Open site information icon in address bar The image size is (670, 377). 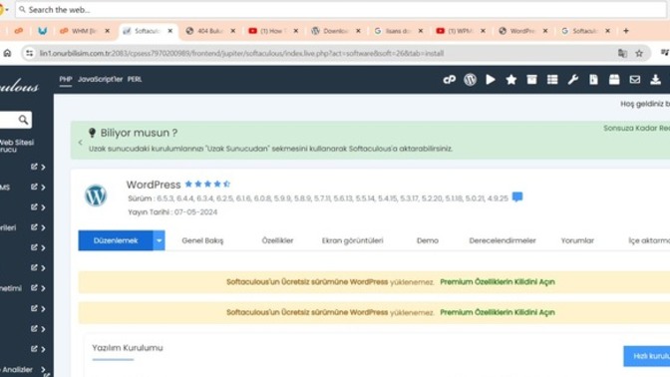tap(30, 53)
